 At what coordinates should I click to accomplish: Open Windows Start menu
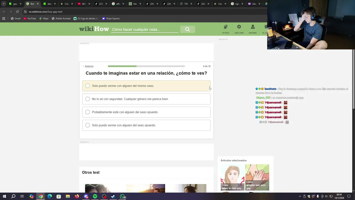[x=4, y=196]
